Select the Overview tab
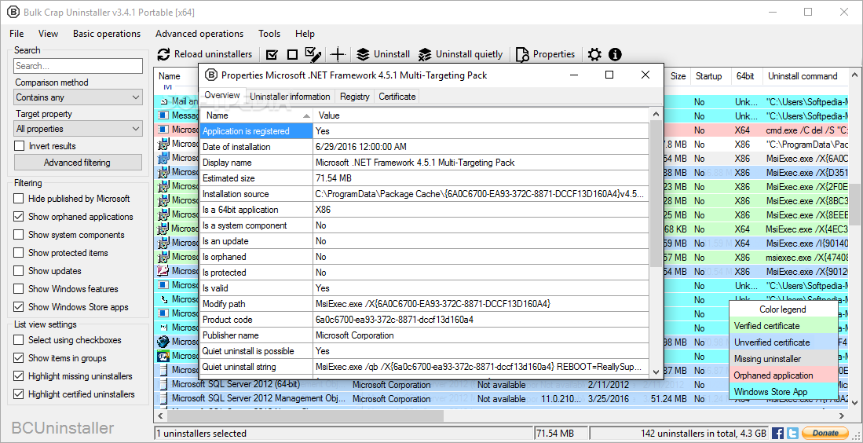Image resolution: width=863 pixels, height=443 pixels. pyautogui.click(x=222, y=95)
